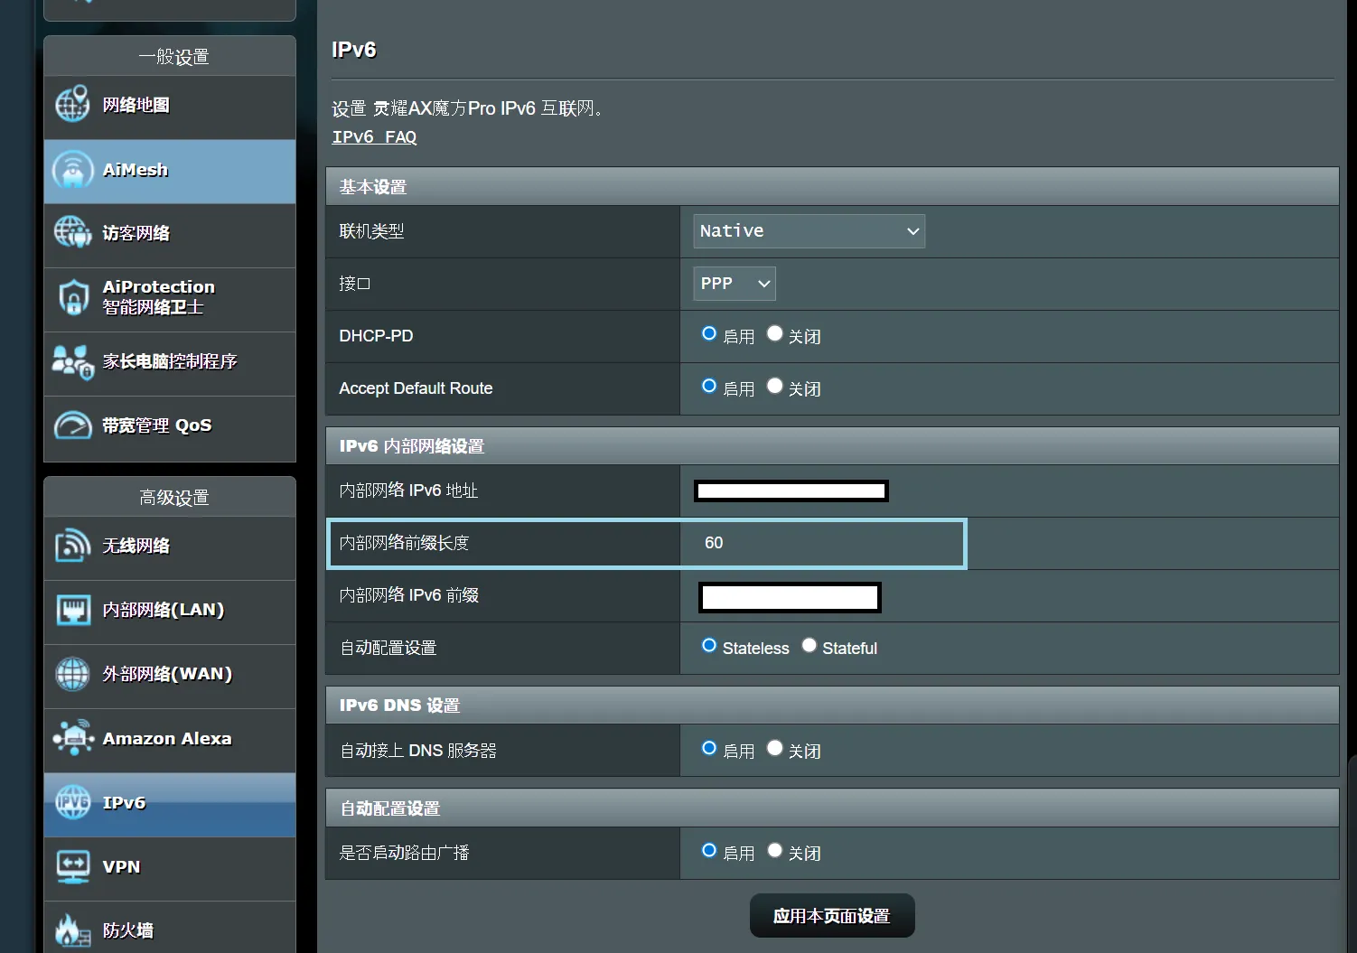This screenshot has height=953, width=1357.
Task: Select the Stateful auto-configuration option
Action: 810,645
